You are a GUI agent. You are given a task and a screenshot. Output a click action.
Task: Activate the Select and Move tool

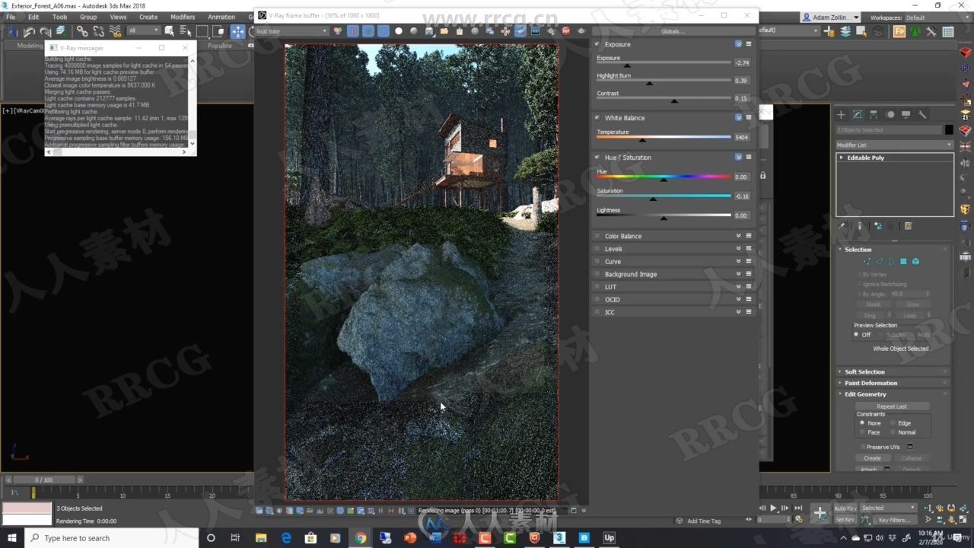238,31
